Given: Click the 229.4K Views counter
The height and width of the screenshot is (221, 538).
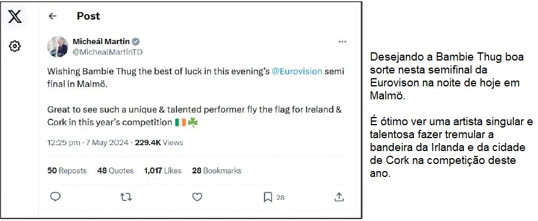Looking at the screenshot, I should [x=159, y=143].
